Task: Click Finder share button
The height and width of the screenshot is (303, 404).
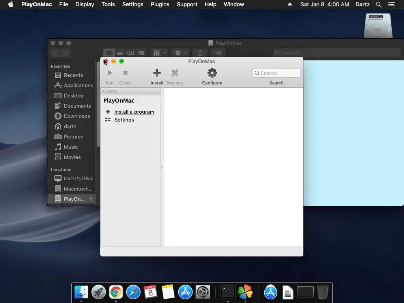Action: (200, 53)
